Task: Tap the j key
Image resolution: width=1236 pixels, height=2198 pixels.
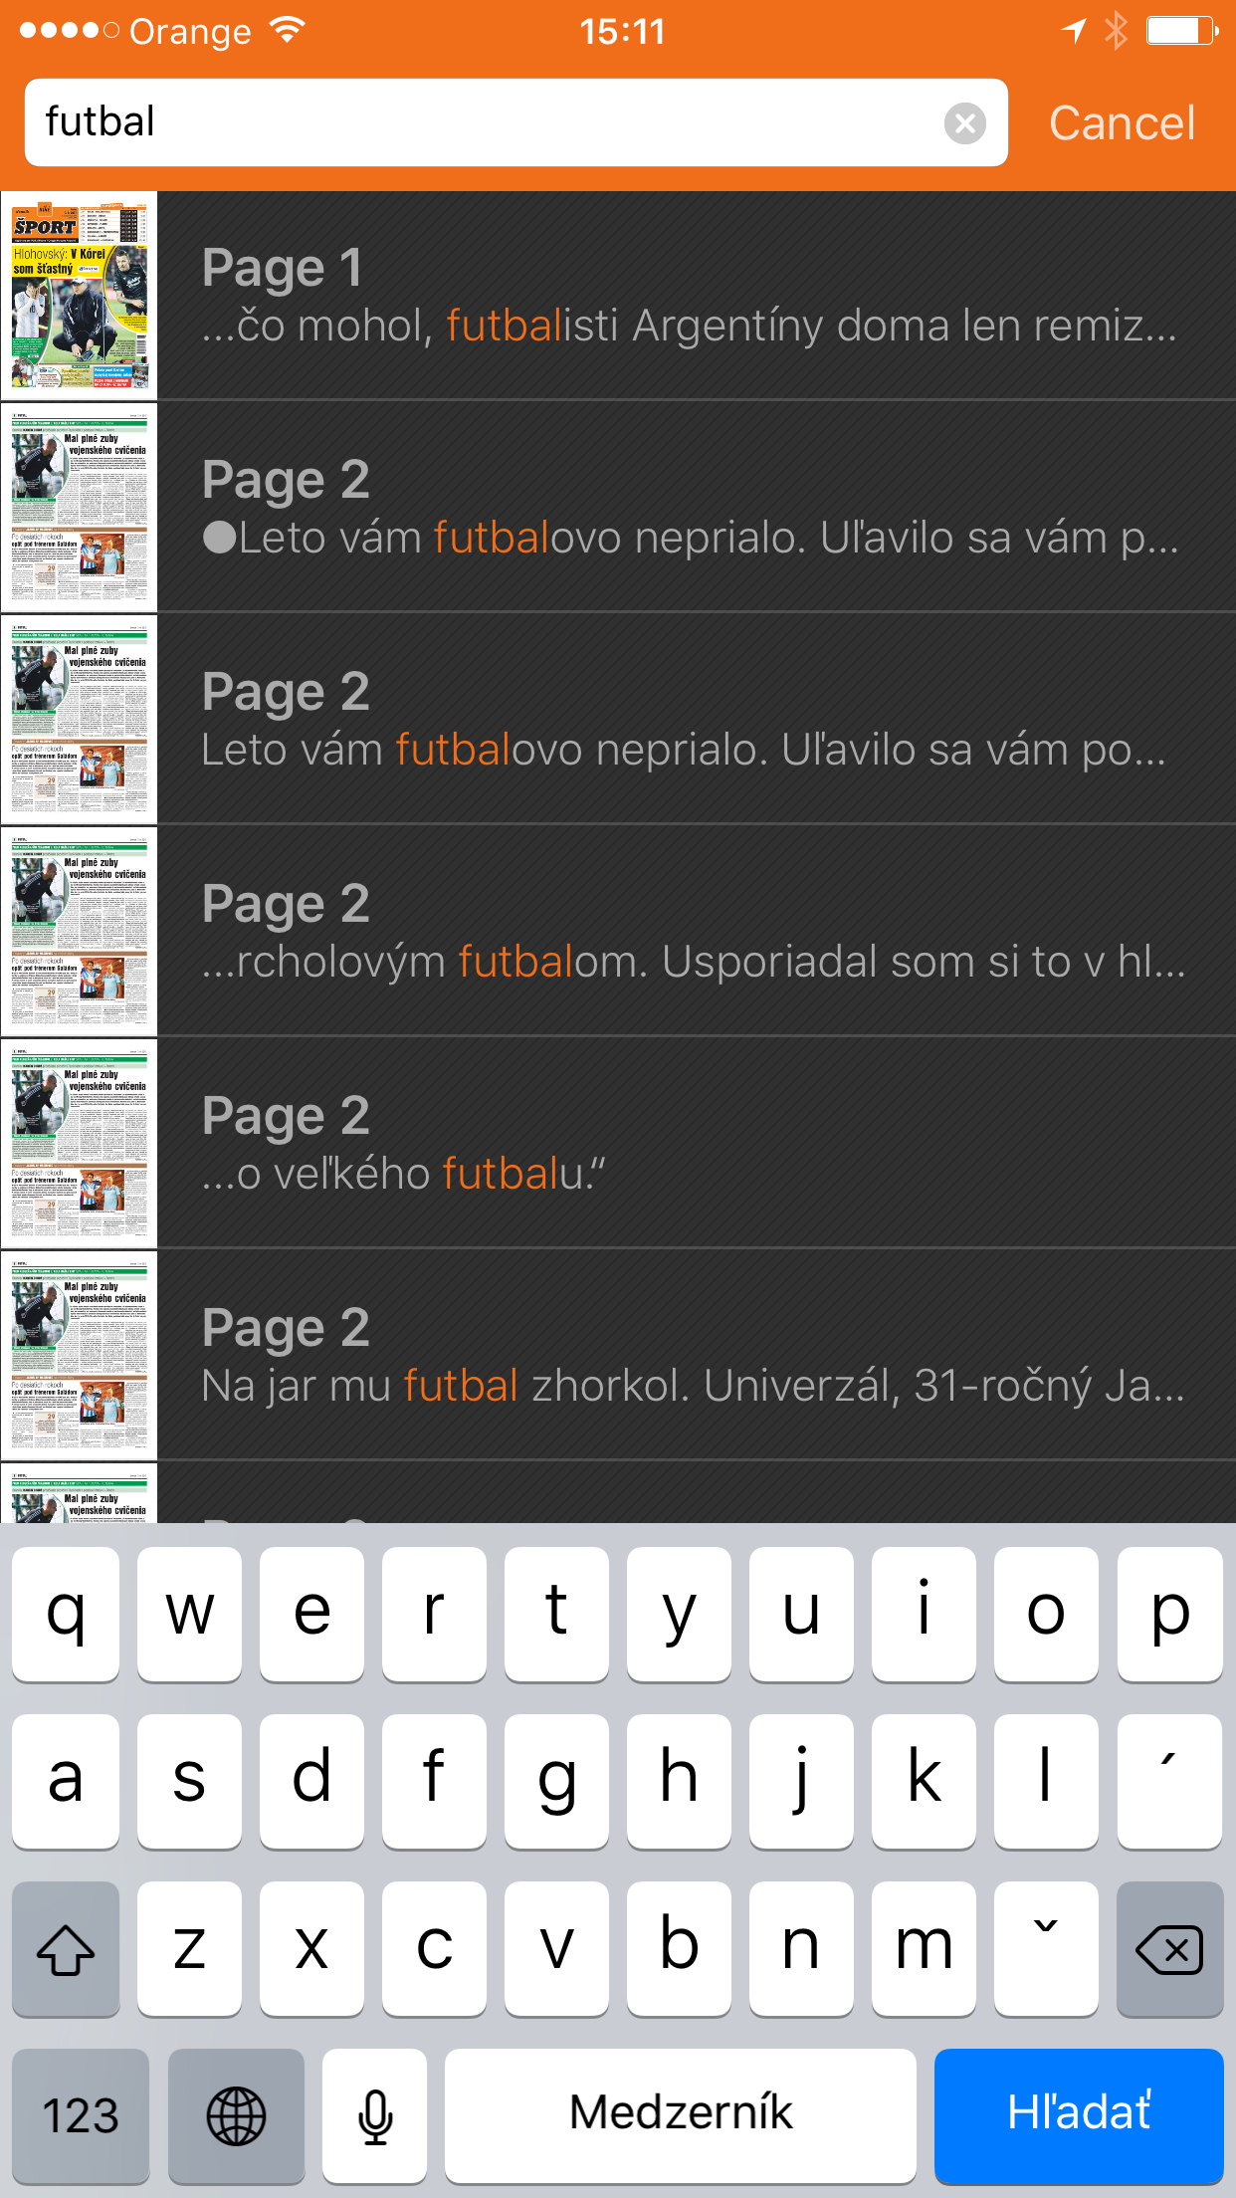Action: tap(801, 1781)
